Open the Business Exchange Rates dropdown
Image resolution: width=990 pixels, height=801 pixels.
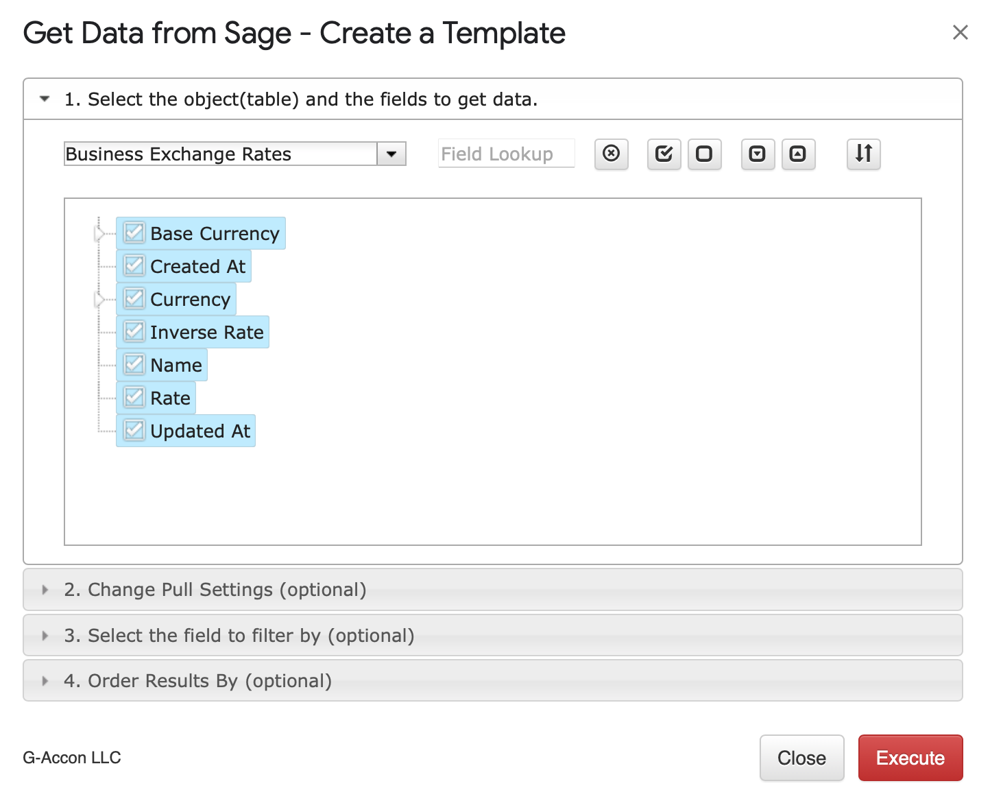391,154
